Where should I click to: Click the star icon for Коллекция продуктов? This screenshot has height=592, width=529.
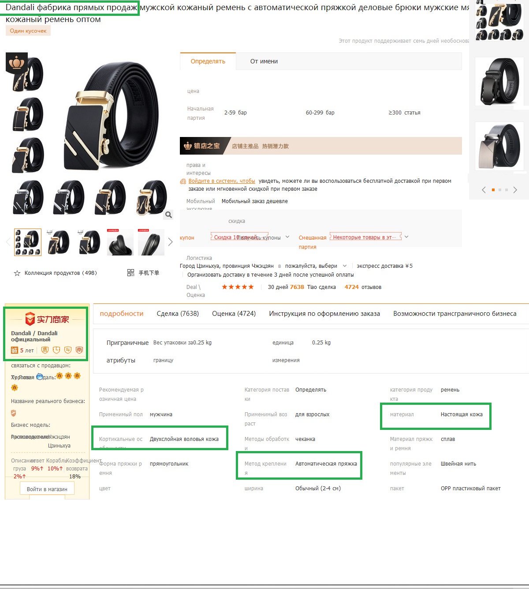(x=17, y=273)
